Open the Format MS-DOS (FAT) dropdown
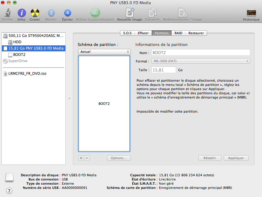Viewport: 262px width, 197px height. point(201,61)
